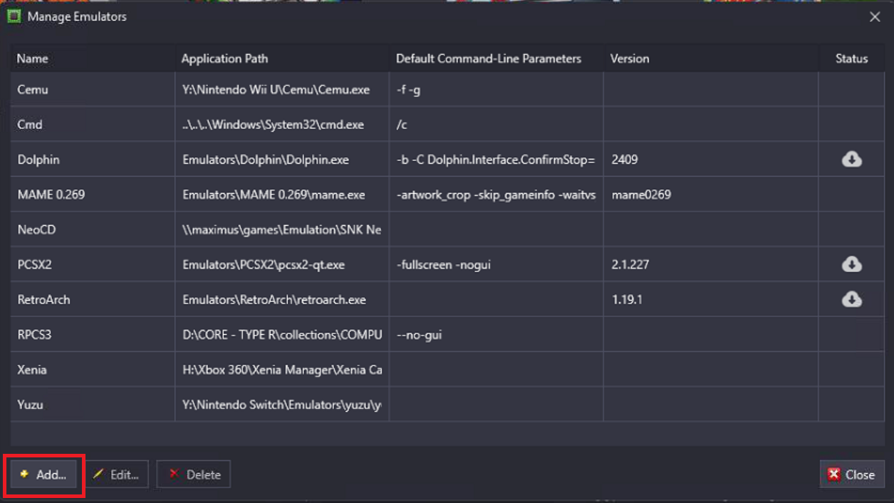The height and width of the screenshot is (503, 894).
Task: Add a new emulator
Action: click(43, 475)
